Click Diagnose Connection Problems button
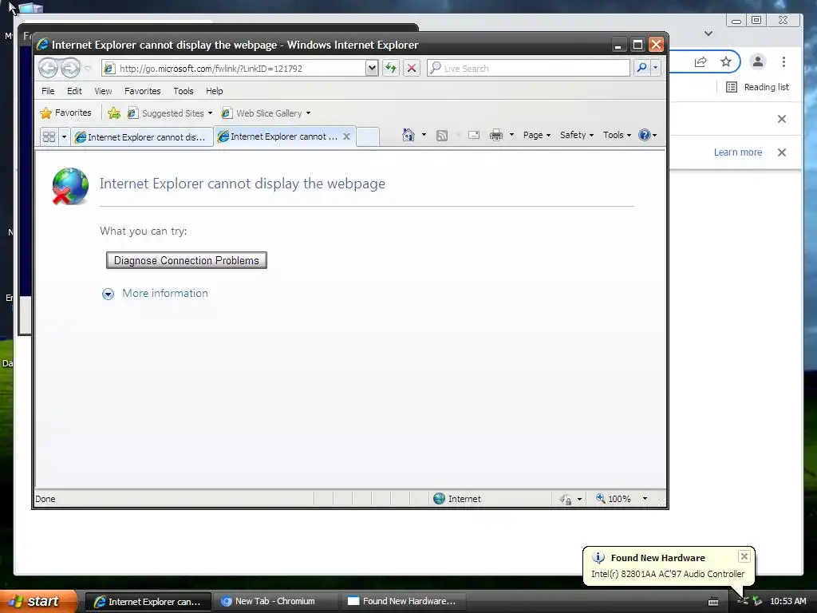817x613 pixels. (x=187, y=260)
